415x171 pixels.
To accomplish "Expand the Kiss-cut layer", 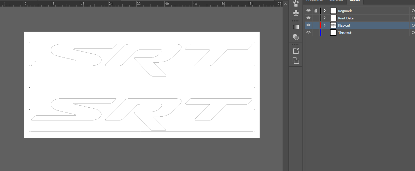I will click(x=325, y=25).
